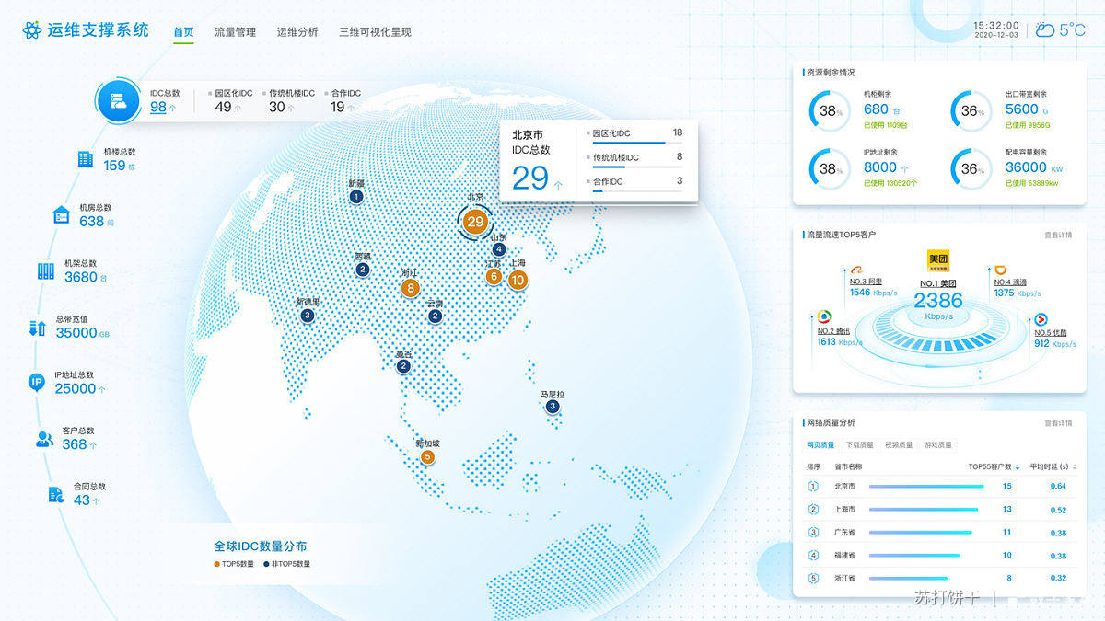Click the 北京市 row progress bar
1105x621 pixels.
pos(927,486)
